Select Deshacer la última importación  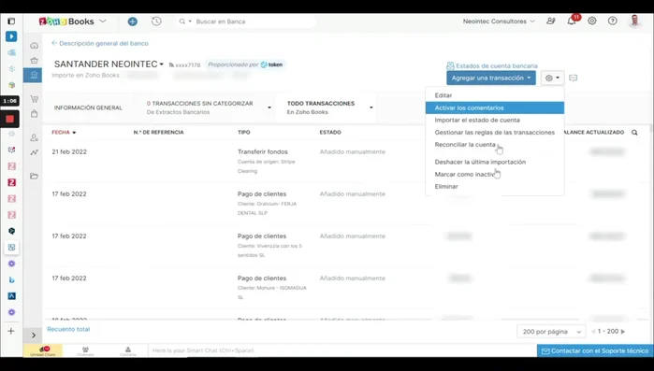(x=495, y=162)
